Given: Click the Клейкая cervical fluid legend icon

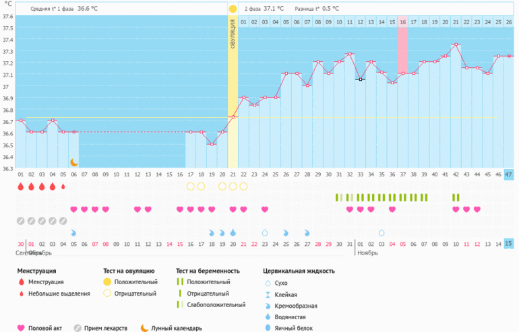Looking at the screenshot, I should tap(268, 294).
